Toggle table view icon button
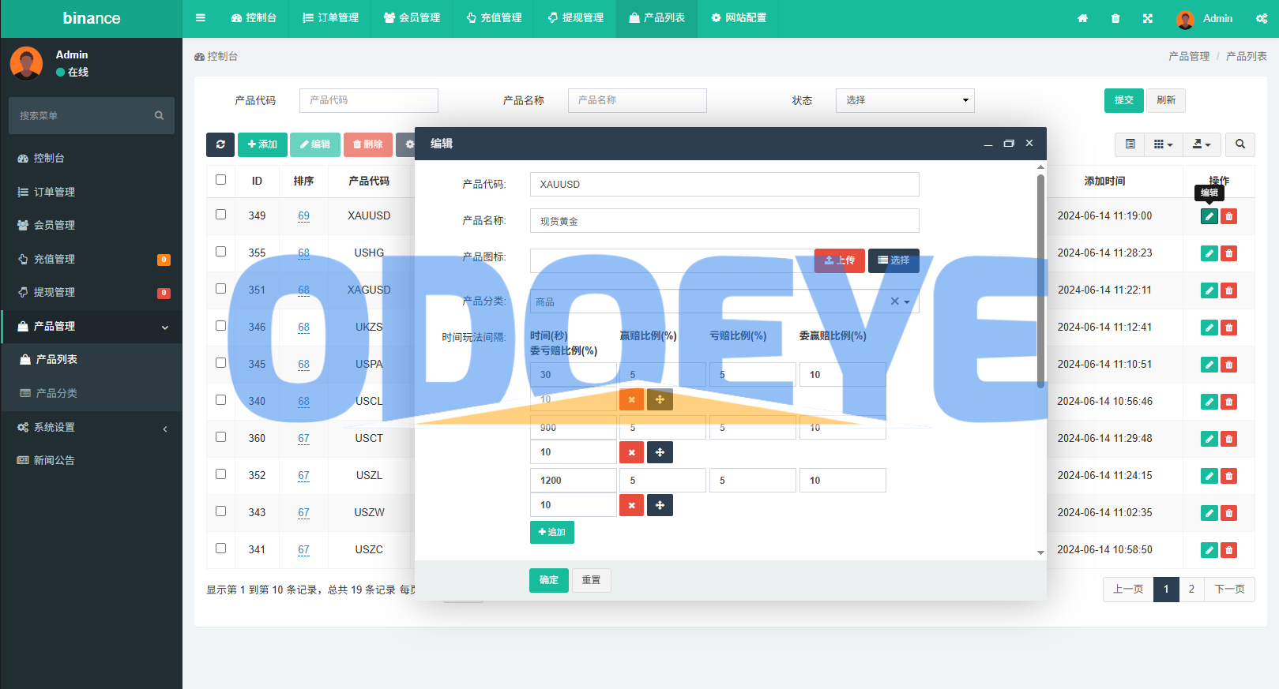The width and height of the screenshot is (1279, 689). pos(1130,144)
